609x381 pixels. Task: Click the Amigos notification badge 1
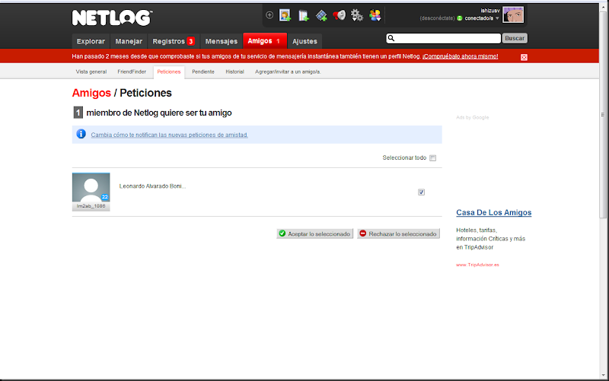278,41
